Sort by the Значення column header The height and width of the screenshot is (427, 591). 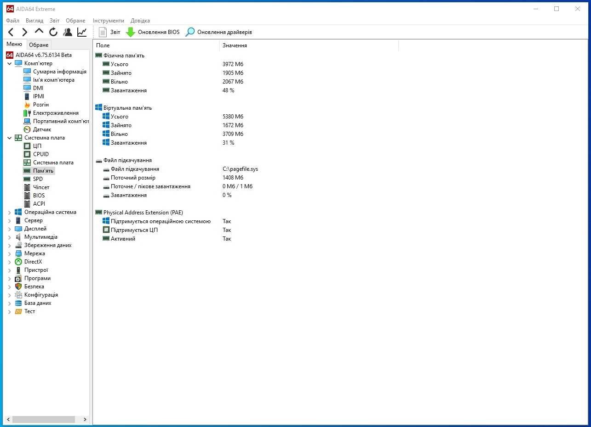pos(309,45)
